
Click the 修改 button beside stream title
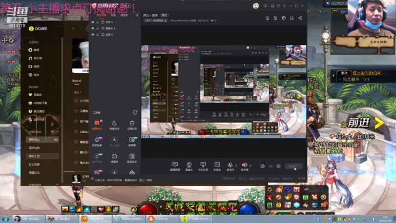pyautogui.click(x=164, y=15)
